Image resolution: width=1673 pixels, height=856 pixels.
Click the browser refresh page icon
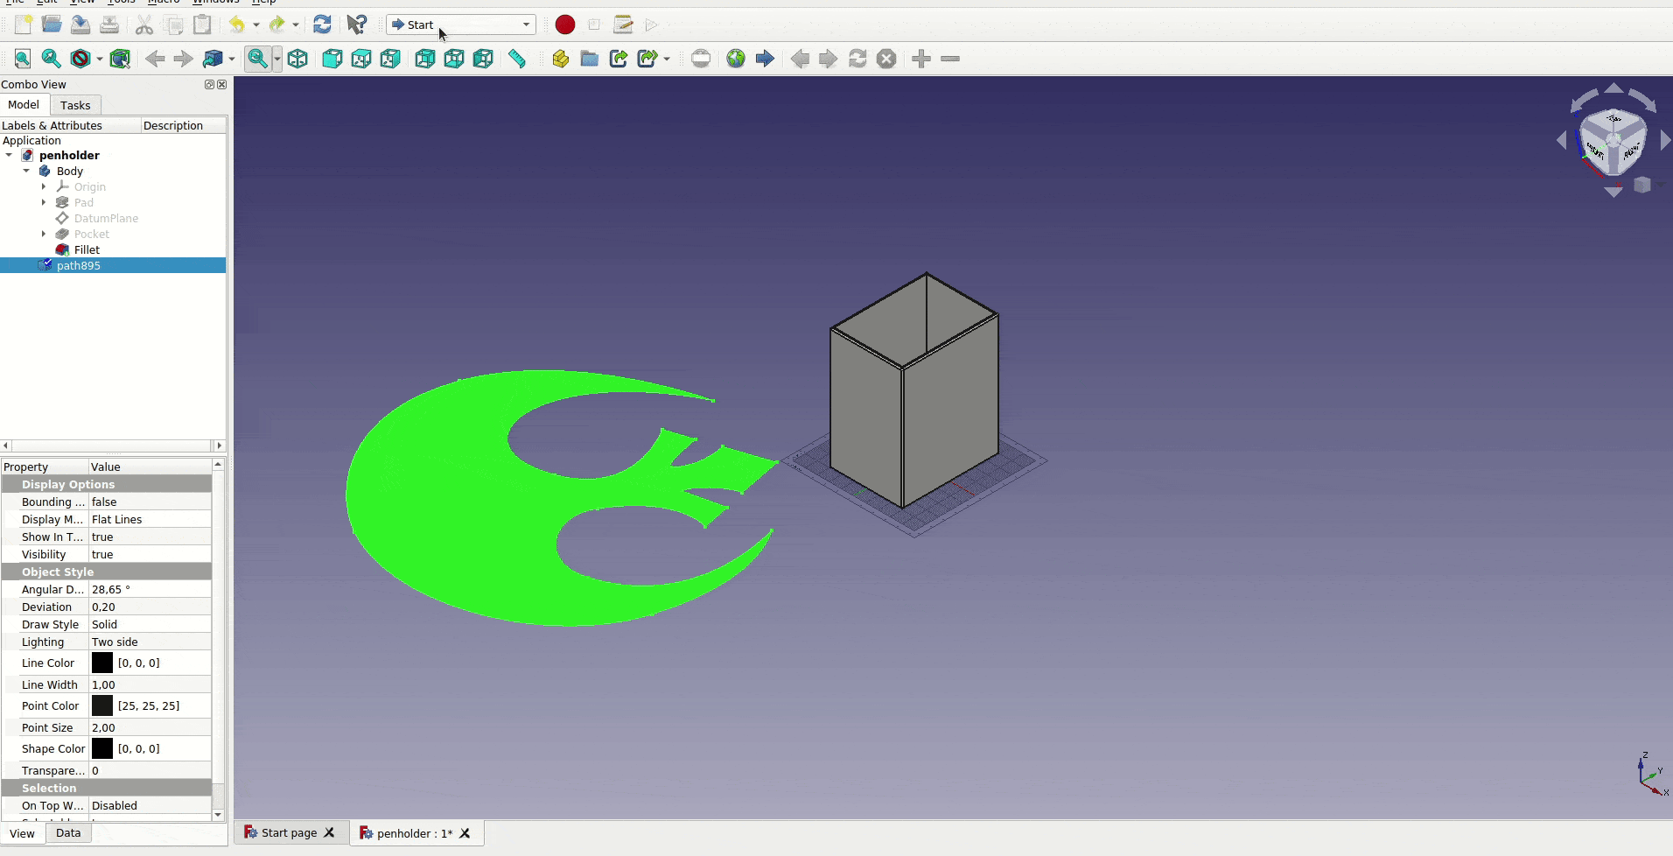[857, 59]
